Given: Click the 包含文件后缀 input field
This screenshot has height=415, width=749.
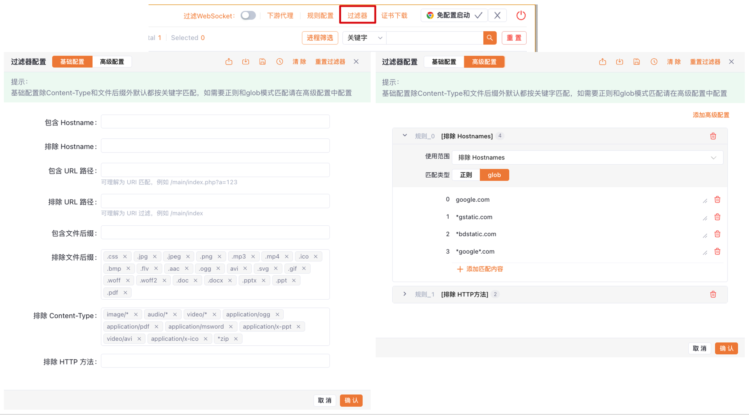Looking at the screenshot, I should coord(215,232).
